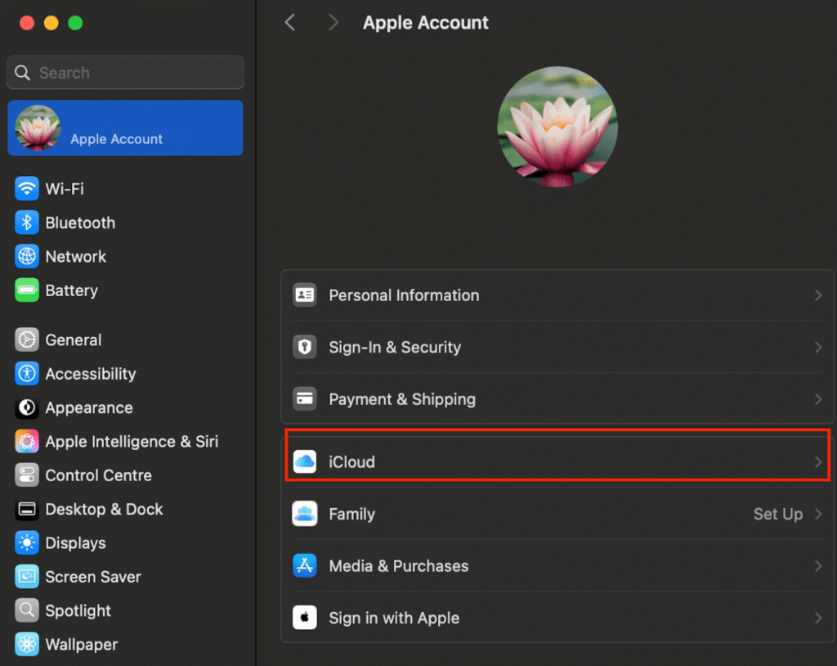Open the Payment & Shipping label
837x666 pixels.
pyautogui.click(x=402, y=399)
